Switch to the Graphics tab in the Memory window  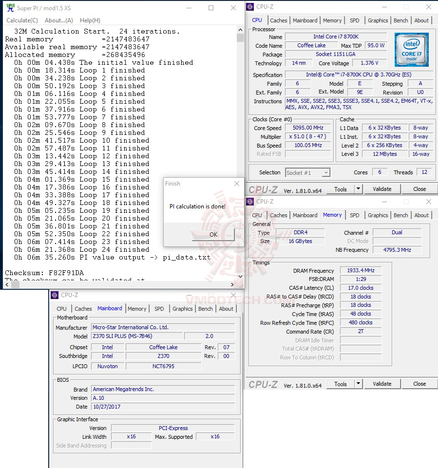[378, 215]
